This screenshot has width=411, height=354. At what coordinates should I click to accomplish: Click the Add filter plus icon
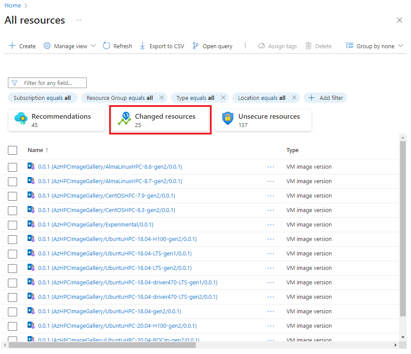[x=312, y=98]
